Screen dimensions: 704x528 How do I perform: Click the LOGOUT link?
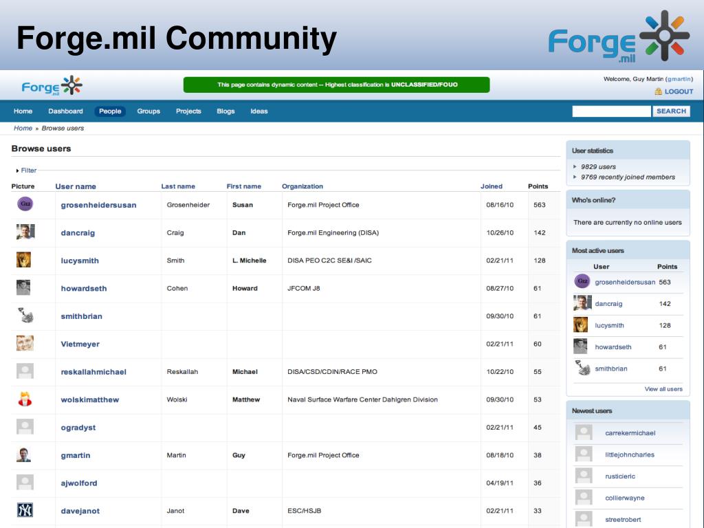tap(679, 91)
